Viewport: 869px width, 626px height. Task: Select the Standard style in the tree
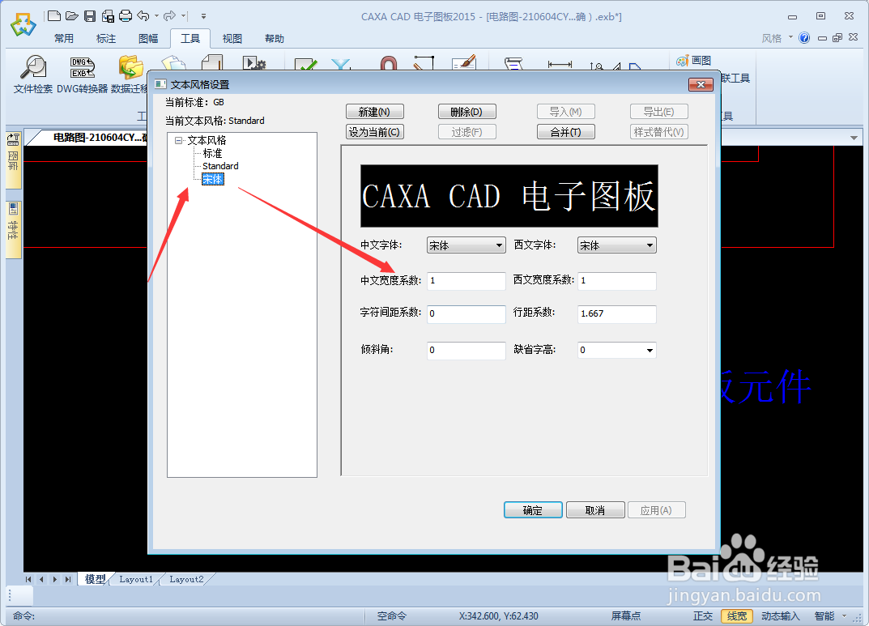[x=220, y=166]
